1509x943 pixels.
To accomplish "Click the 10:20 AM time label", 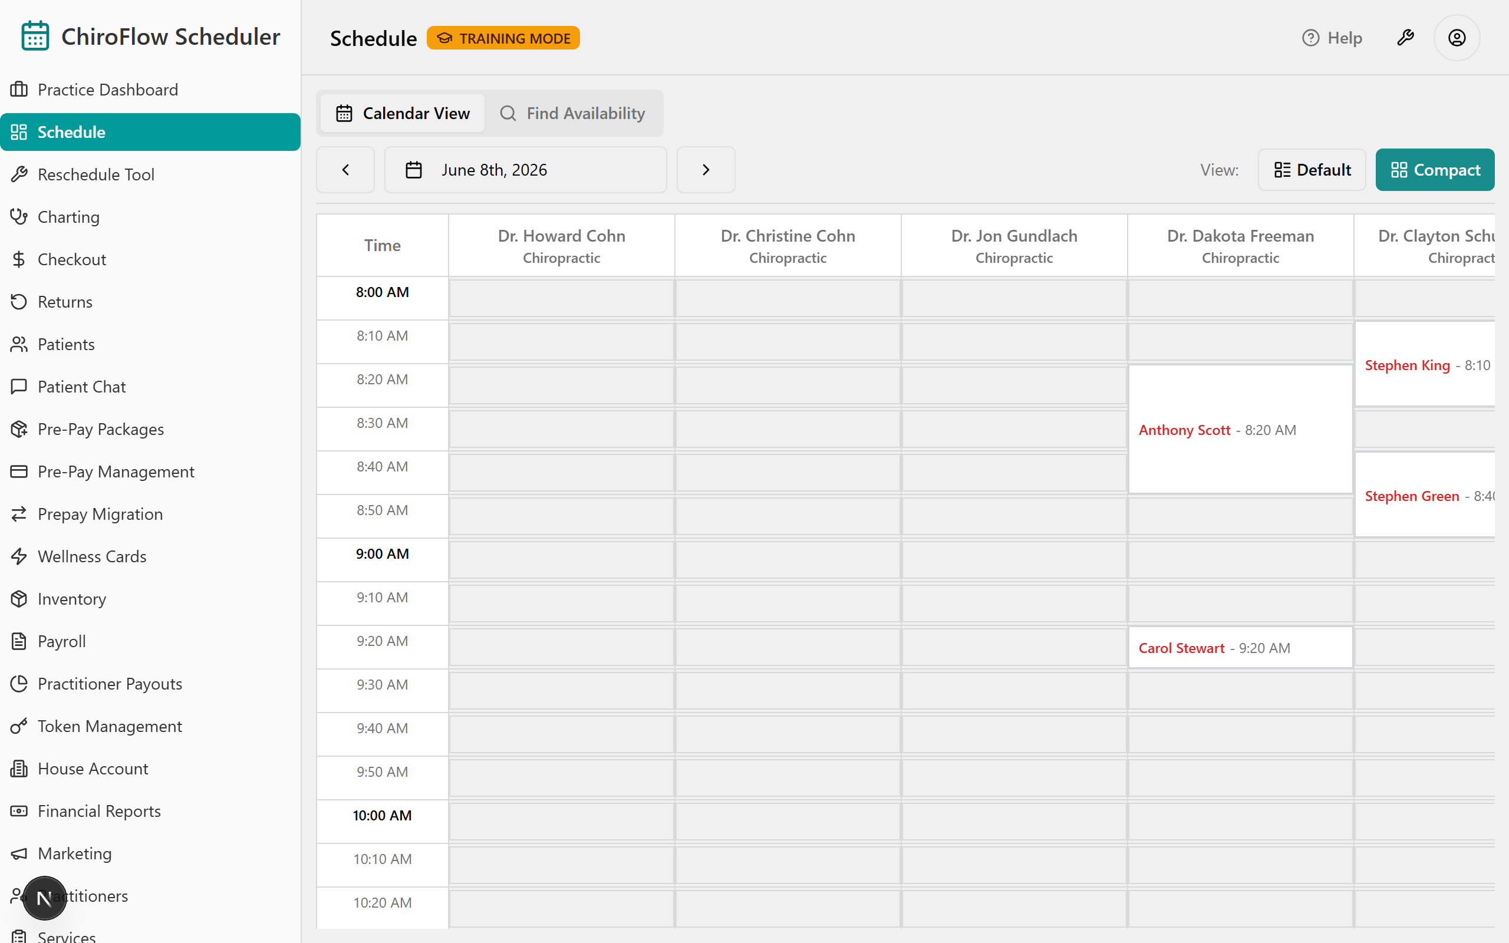I will [x=382, y=903].
